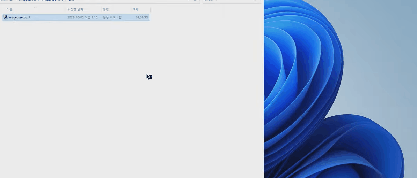Click the imageuseecount application file icon
This screenshot has width=417, height=178.
(x=5, y=17)
